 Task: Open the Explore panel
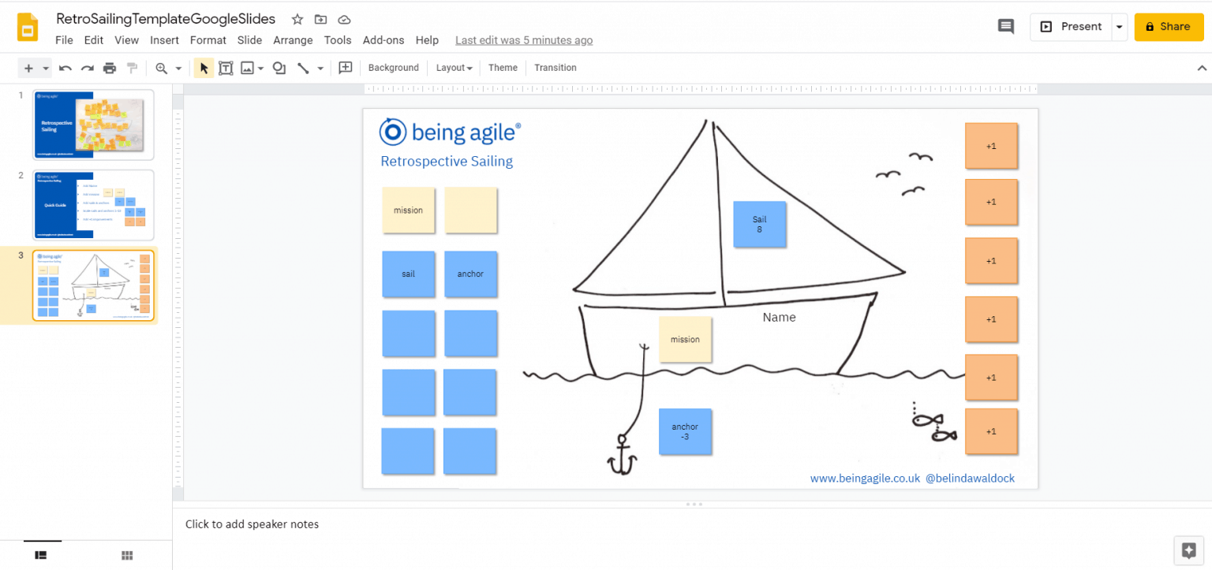click(x=1189, y=550)
